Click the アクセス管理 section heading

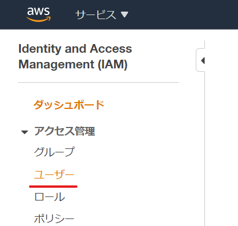click(x=65, y=132)
